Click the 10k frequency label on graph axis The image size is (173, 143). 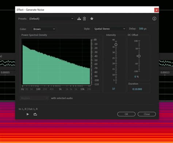coord(82,89)
